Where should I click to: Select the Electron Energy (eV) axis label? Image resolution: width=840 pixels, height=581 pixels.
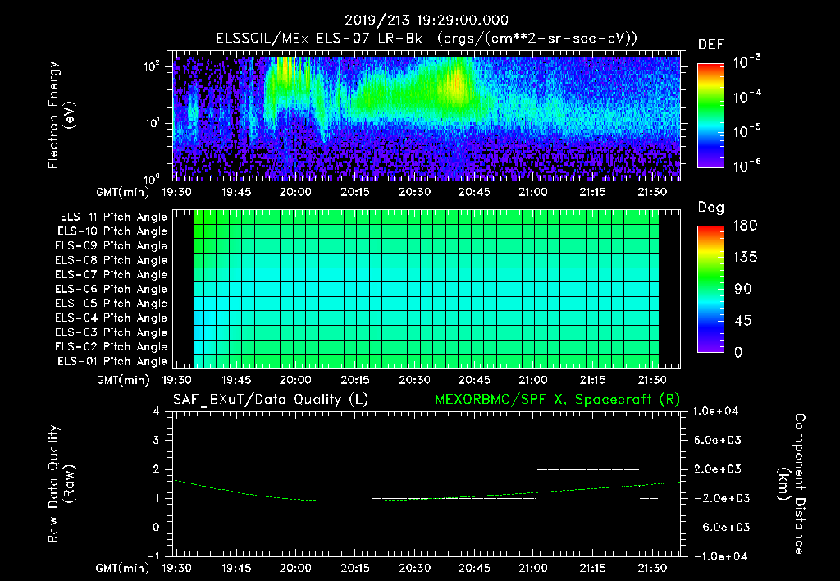(61, 115)
